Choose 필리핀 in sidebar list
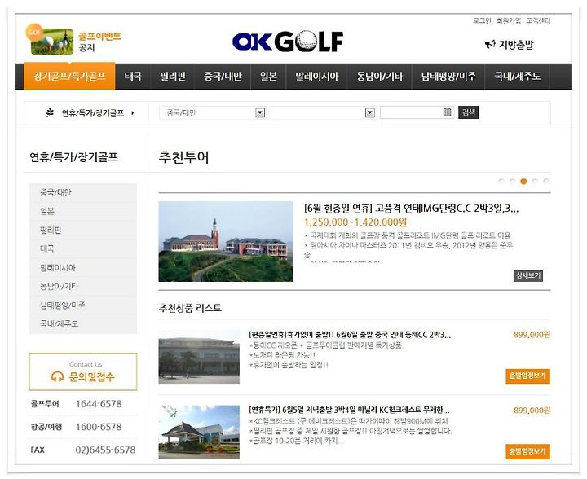Viewport: 587px width, 479px height. pyautogui.click(x=83, y=230)
